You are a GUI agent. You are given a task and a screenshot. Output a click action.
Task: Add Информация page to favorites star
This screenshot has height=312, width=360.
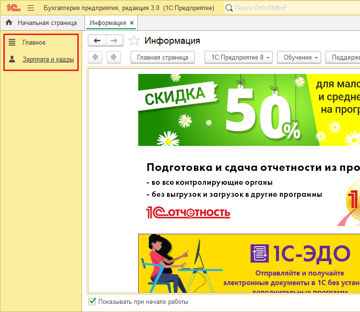pyautogui.click(x=134, y=41)
